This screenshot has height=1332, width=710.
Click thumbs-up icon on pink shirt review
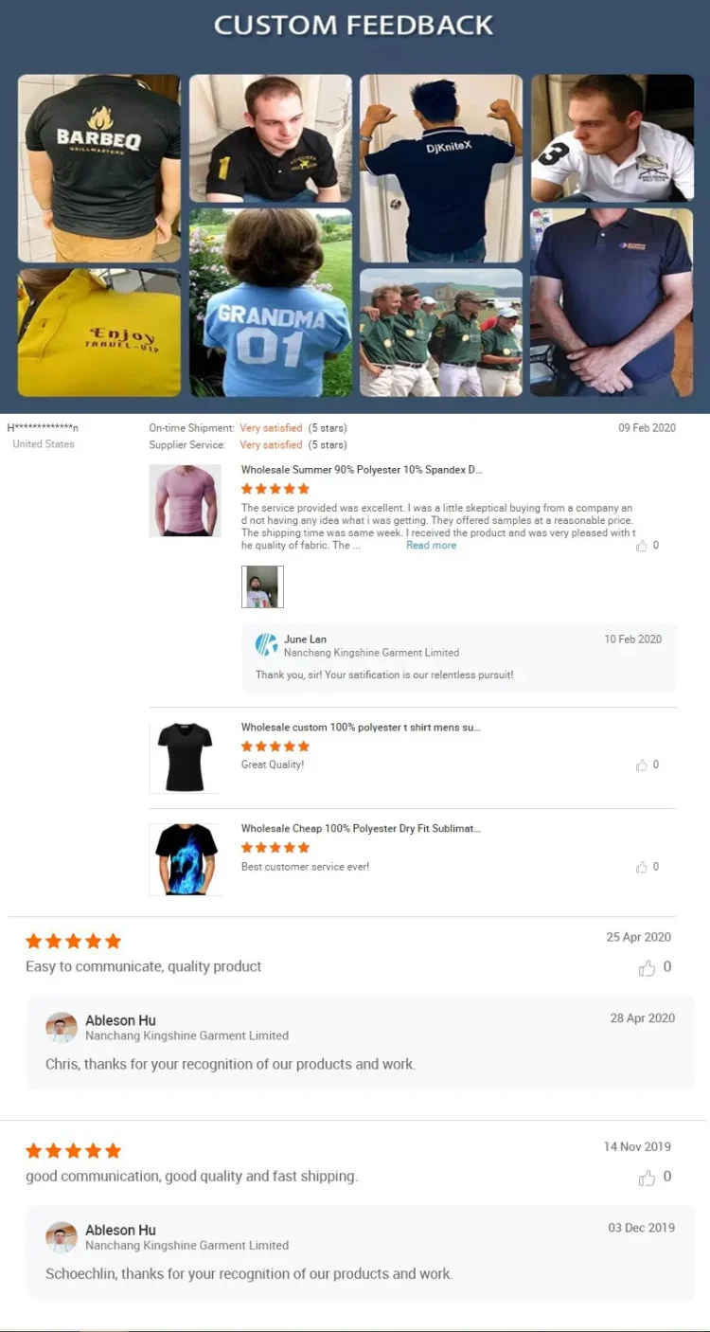(642, 546)
